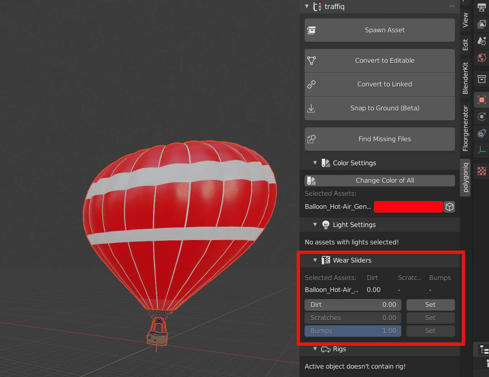Collapse the Light Settings section

[315, 225]
